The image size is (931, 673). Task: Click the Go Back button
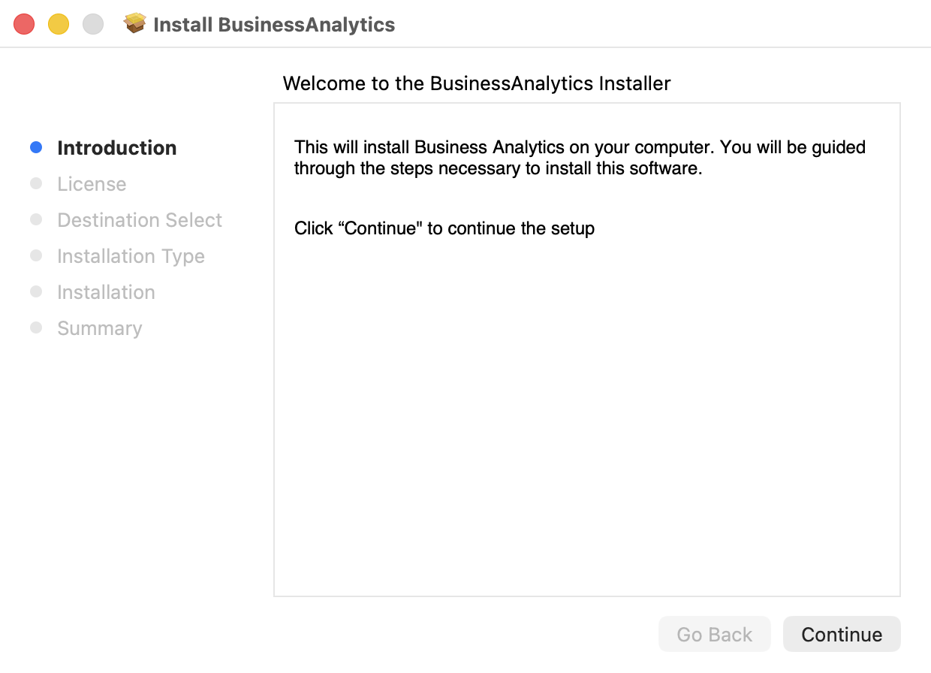[714, 635]
